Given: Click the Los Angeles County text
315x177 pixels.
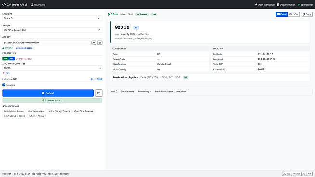Looking at the screenshot, I should pos(143,38).
